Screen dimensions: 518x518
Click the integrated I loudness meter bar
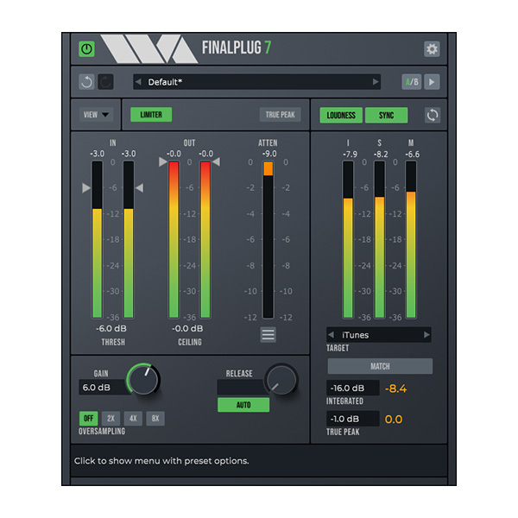click(348, 240)
